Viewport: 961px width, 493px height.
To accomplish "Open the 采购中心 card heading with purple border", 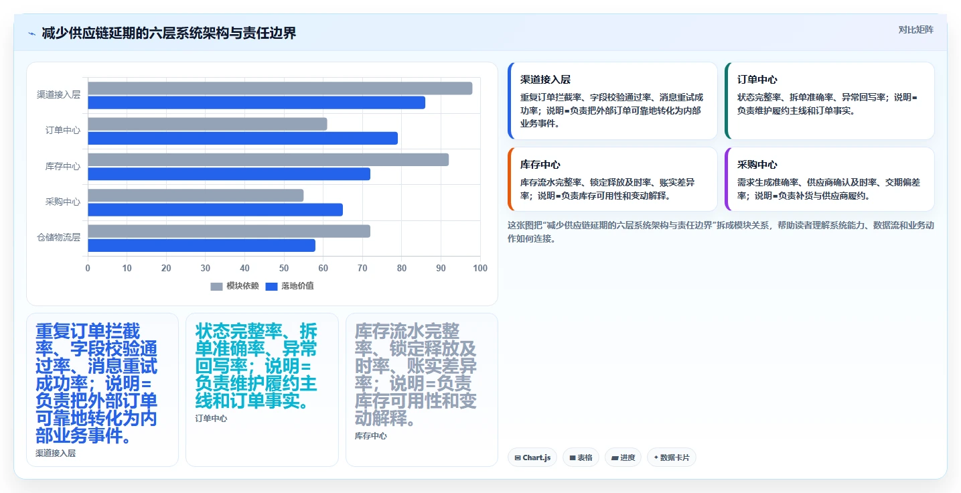I will [757, 164].
